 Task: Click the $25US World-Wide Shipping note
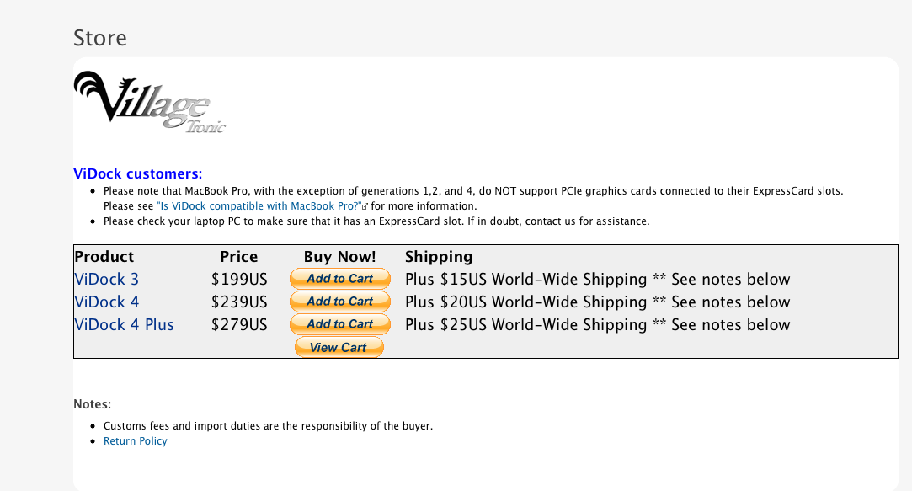tap(597, 324)
